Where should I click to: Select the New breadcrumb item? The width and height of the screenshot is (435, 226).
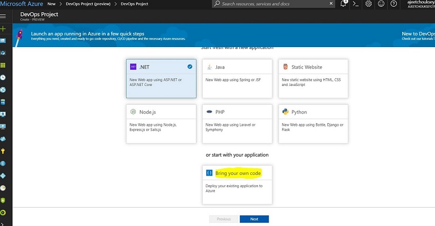tap(51, 4)
